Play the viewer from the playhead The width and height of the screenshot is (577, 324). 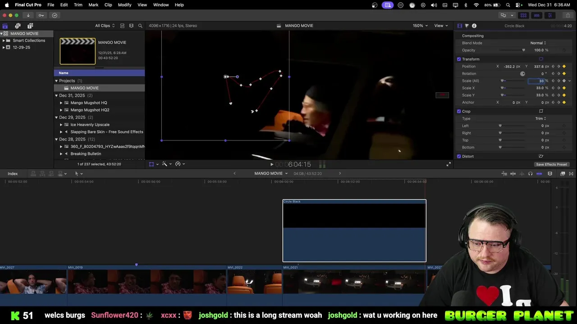pyautogui.click(x=272, y=164)
